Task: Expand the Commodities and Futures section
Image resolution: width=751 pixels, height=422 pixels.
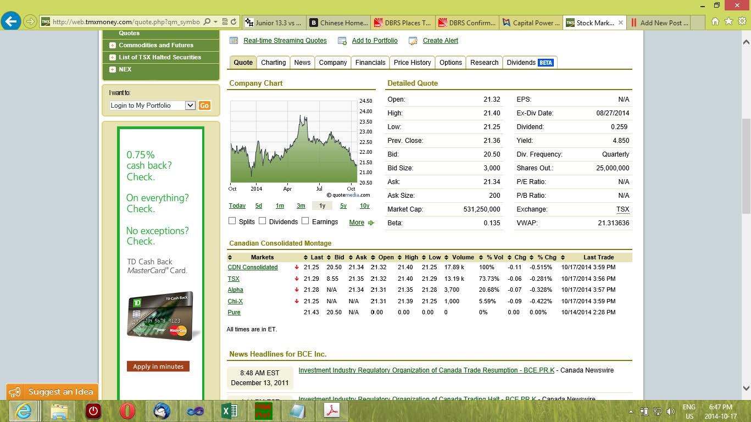Action: (x=113, y=45)
